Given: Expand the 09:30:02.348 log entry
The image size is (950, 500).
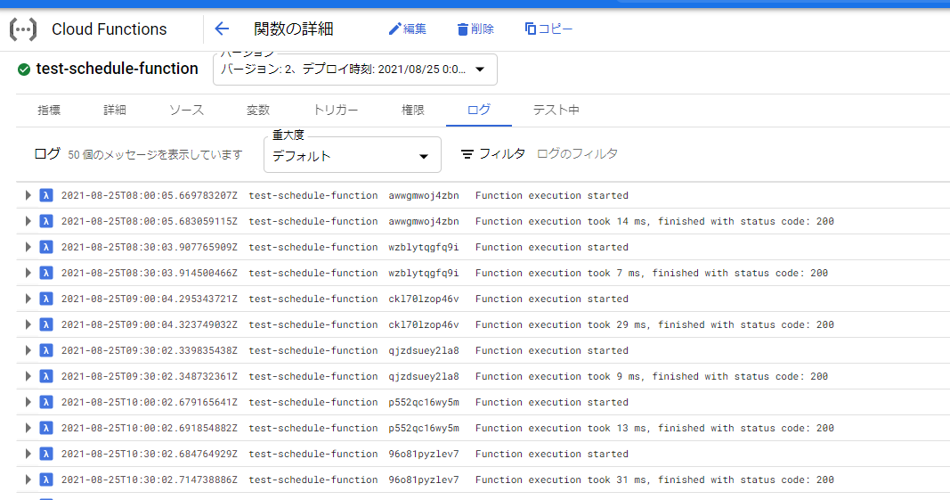Looking at the screenshot, I should pyautogui.click(x=28, y=376).
